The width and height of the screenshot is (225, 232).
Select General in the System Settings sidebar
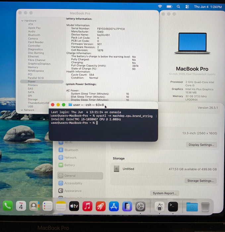point(80,176)
